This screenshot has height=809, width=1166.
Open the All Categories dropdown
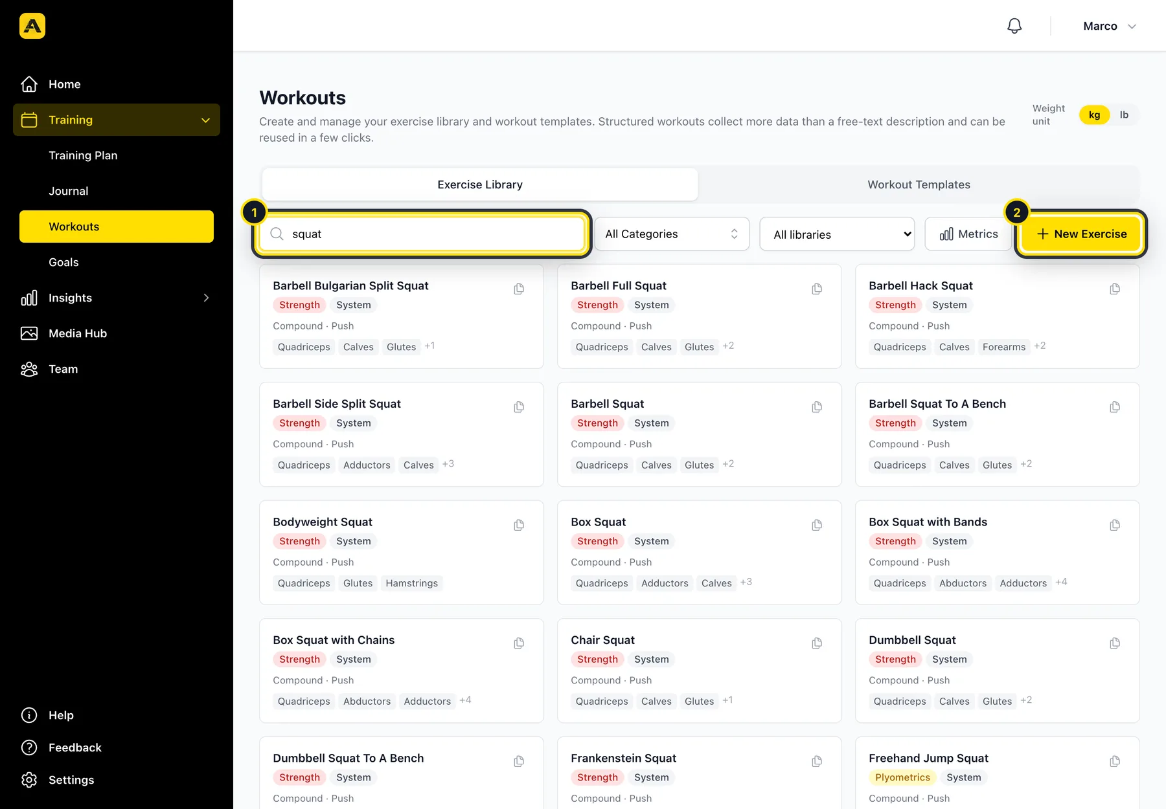(x=672, y=234)
